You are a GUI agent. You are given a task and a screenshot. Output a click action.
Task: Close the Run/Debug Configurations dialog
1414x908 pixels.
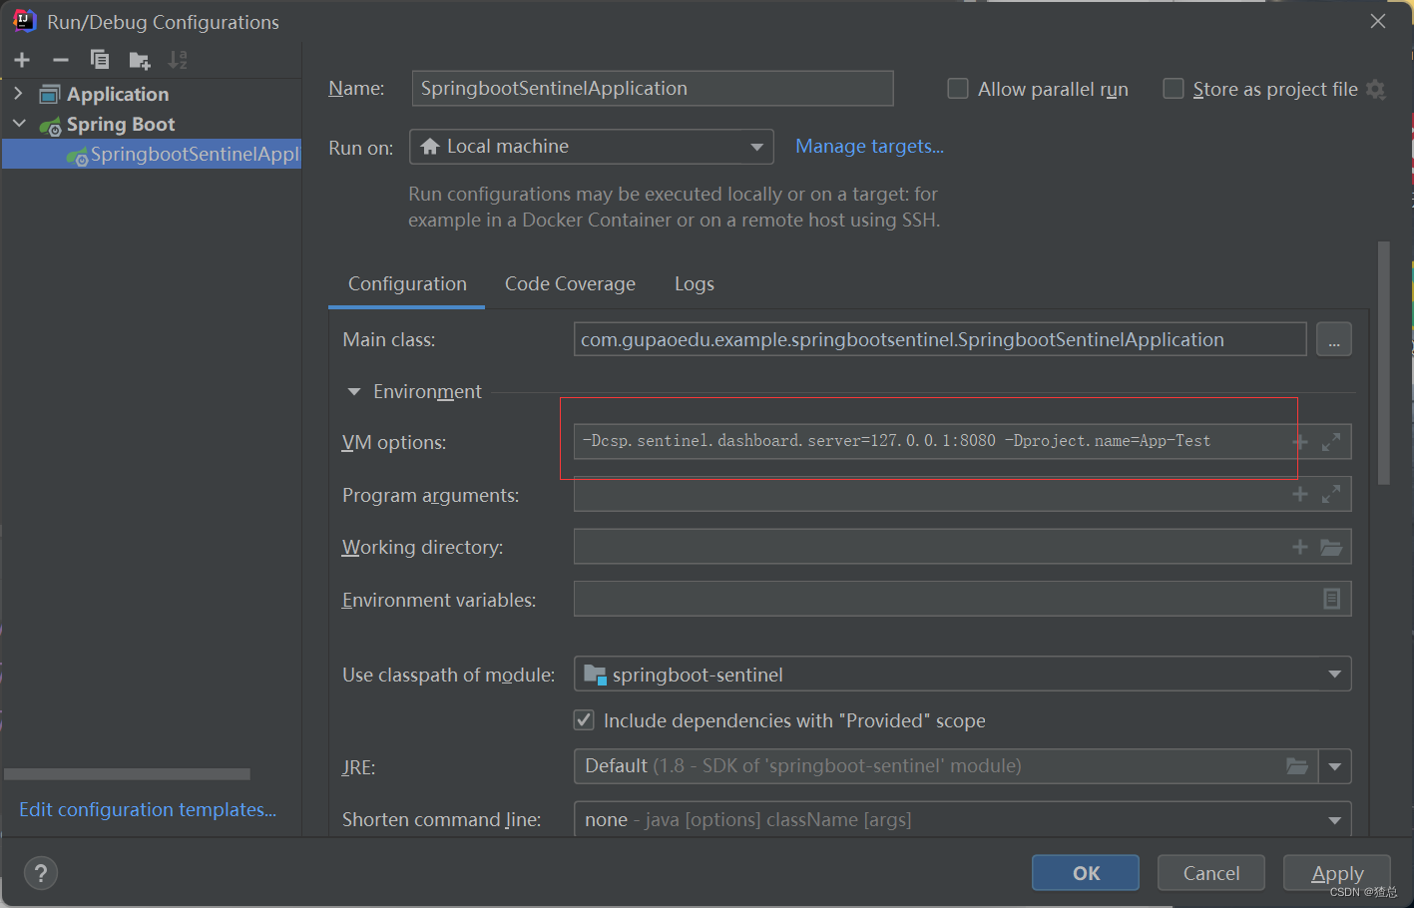pos(1378,21)
